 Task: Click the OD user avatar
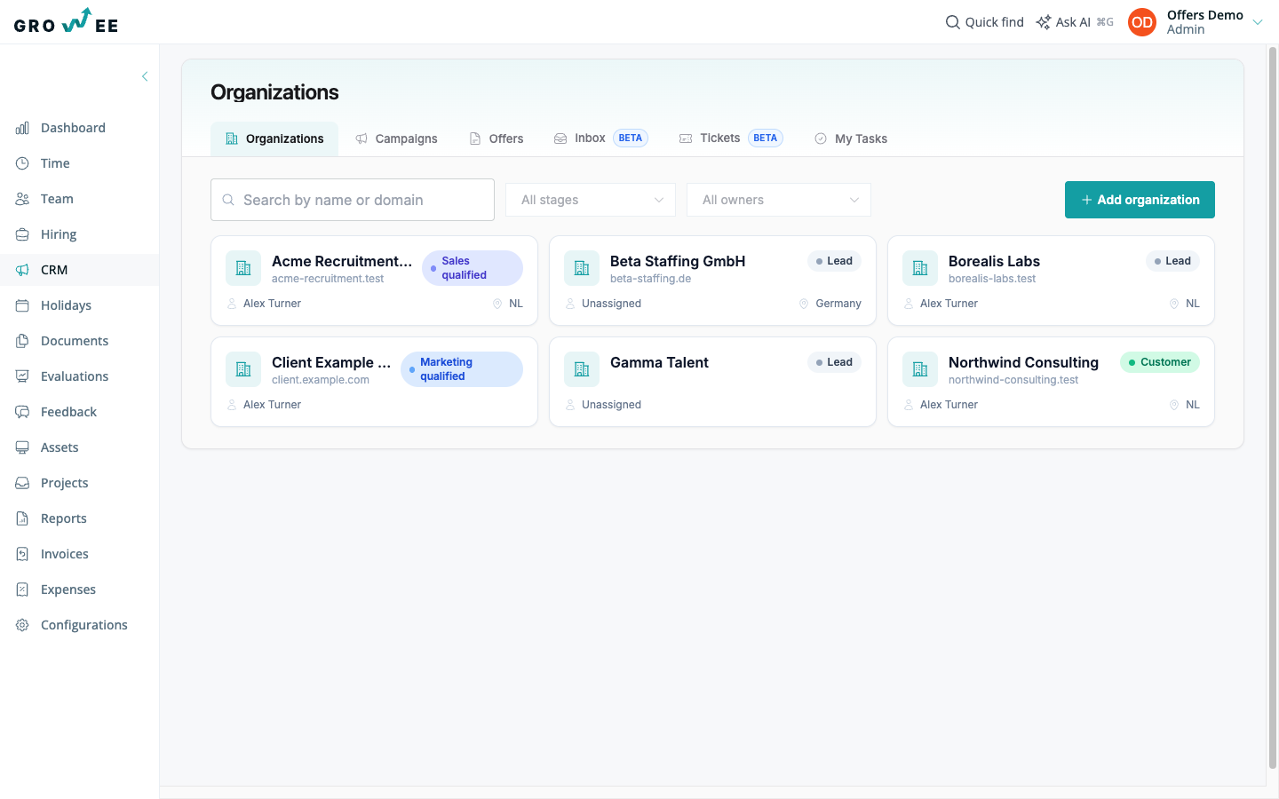1142,22
